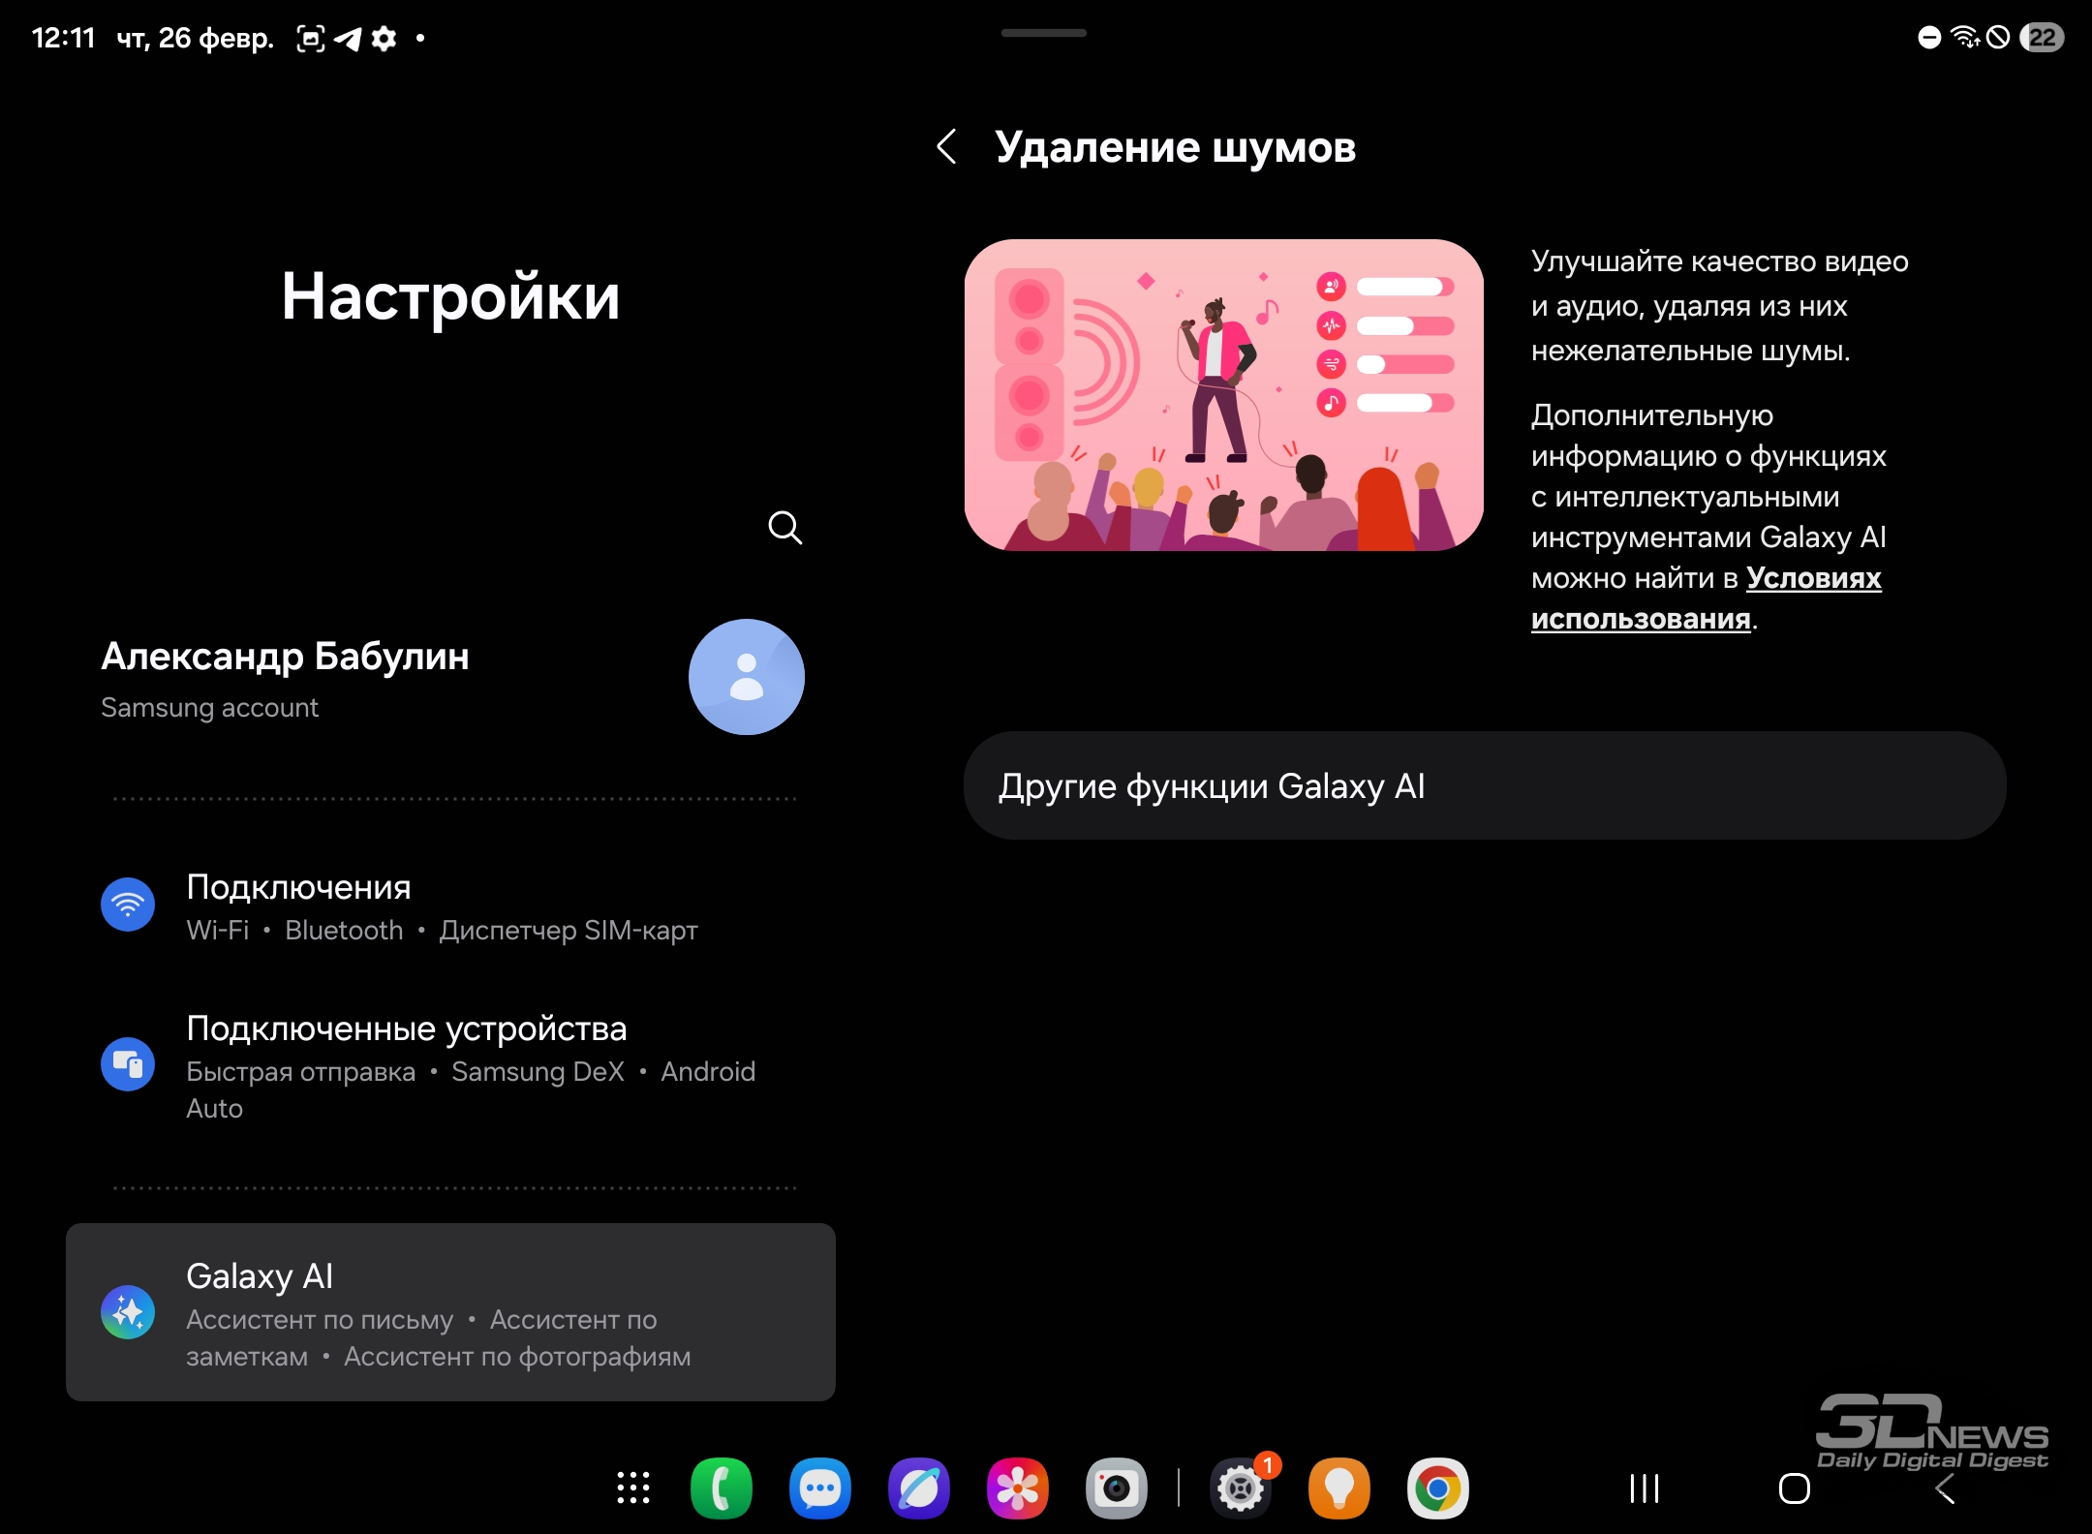
Task: Open Другие функции Galaxy AI
Action: 1484,785
